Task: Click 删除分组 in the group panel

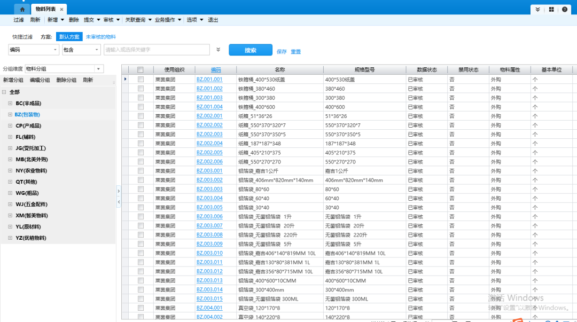Action: [x=66, y=80]
